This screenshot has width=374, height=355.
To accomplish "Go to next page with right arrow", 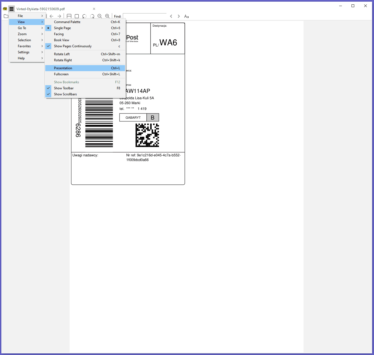I will tap(59, 16).
